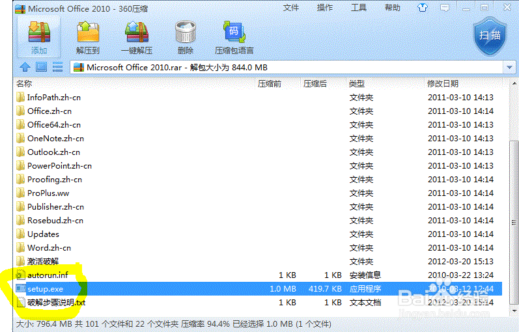Viewport: 519px width, 332px height.
Task: Switch to large icon view mode
Action: [x=42, y=67]
